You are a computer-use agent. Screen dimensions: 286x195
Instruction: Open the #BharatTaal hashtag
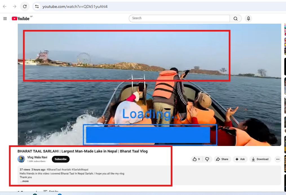click(54, 170)
